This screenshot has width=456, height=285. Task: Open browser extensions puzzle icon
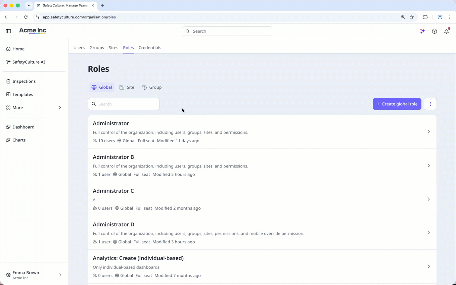coord(425,17)
